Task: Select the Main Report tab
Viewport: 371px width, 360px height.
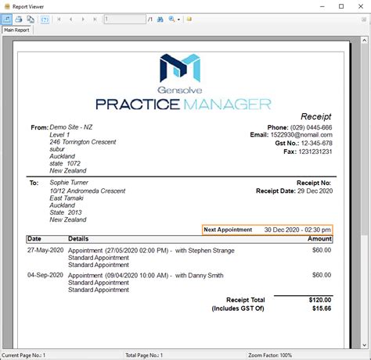Action: click(16, 30)
